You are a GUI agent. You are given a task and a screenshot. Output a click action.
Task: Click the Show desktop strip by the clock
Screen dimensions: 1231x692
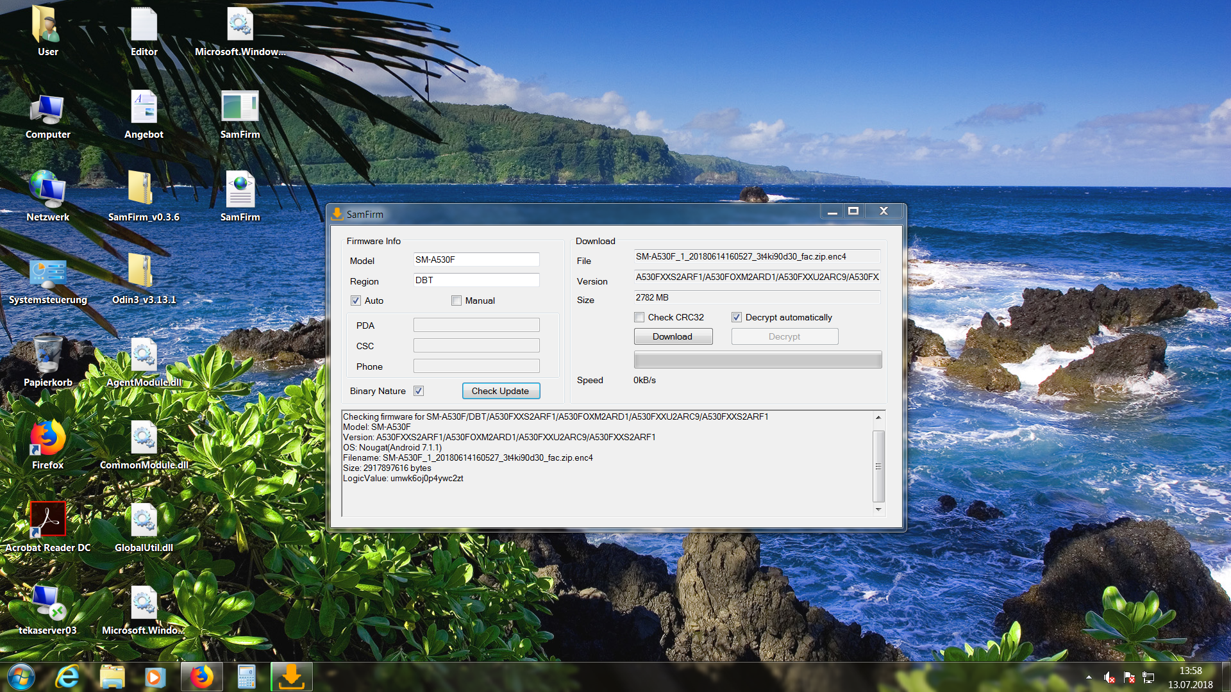[1226, 677]
